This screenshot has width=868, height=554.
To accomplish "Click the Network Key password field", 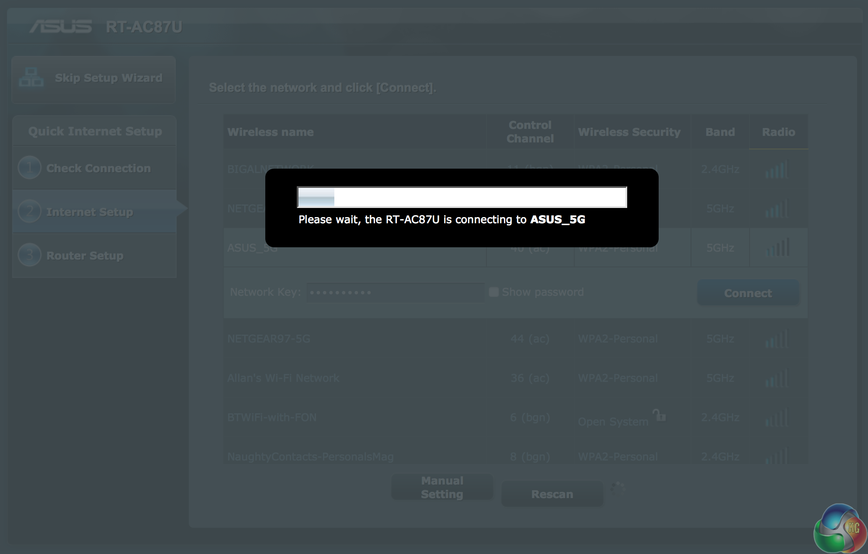I will coord(395,292).
